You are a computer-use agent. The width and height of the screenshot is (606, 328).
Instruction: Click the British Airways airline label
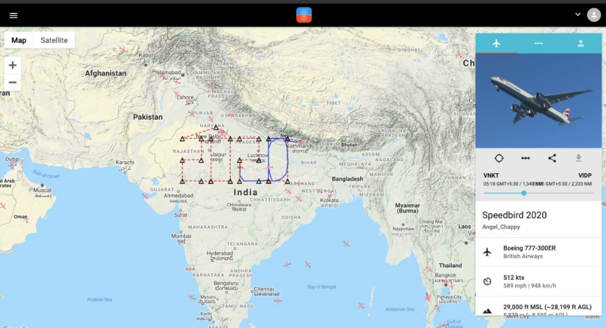(523, 256)
